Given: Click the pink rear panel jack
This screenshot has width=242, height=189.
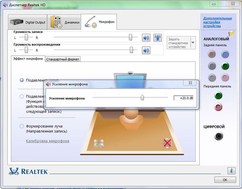Looking at the screenshot, I should [225, 78].
